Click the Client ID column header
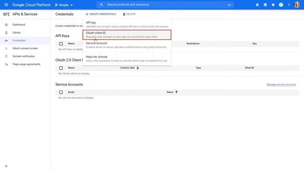 point(249,68)
